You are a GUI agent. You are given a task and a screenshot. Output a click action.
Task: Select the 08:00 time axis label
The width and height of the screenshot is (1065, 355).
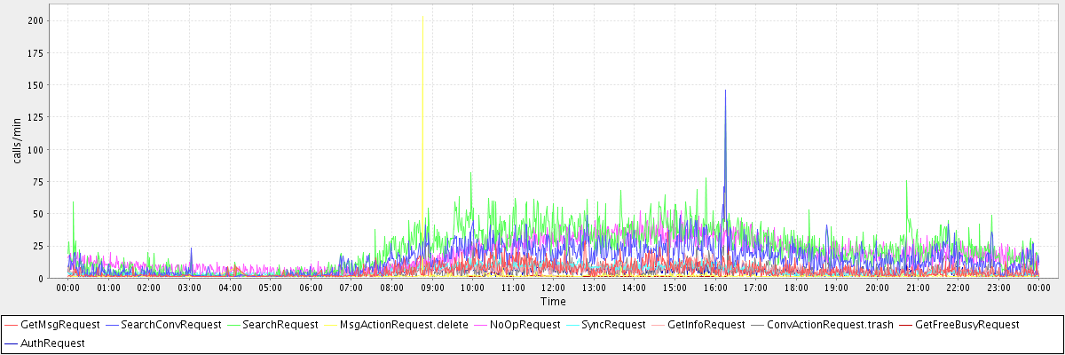[x=391, y=288]
